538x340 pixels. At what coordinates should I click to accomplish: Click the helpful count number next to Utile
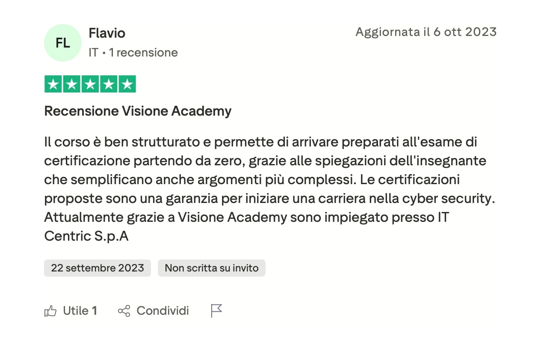coord(95,311)
